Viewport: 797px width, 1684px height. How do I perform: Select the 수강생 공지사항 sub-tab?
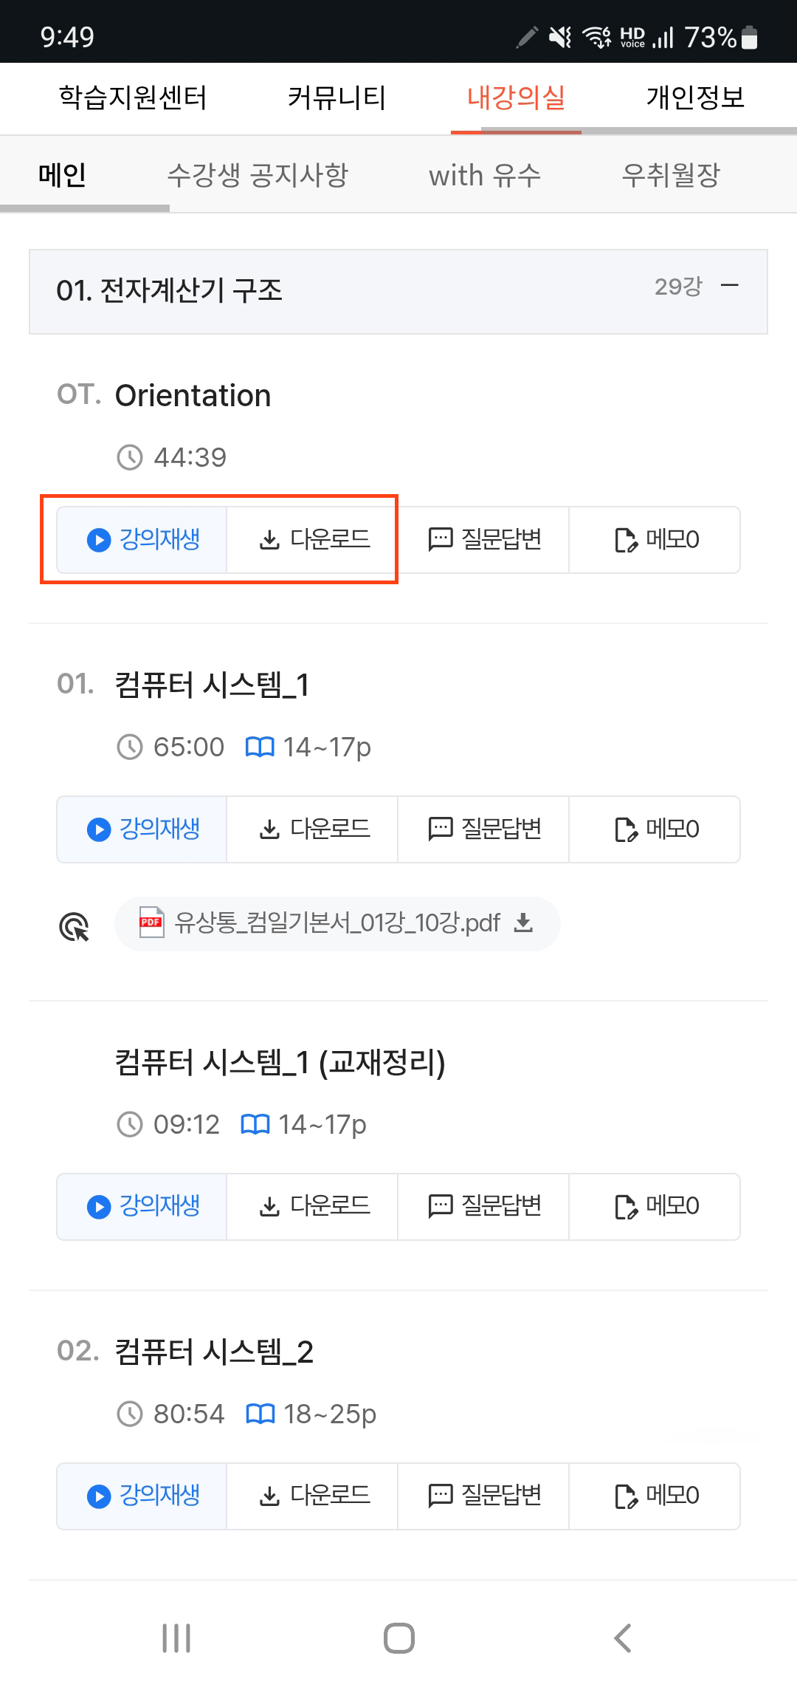[258, 175]
